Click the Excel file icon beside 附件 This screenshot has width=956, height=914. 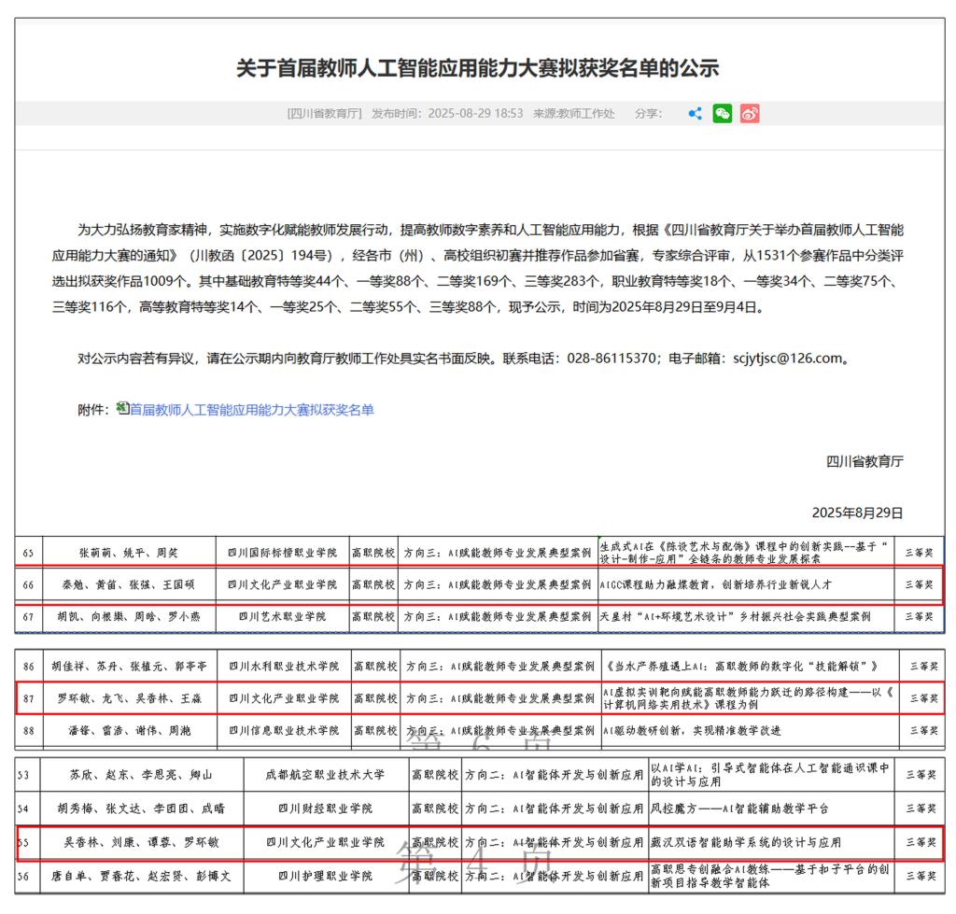coord(122,409)
